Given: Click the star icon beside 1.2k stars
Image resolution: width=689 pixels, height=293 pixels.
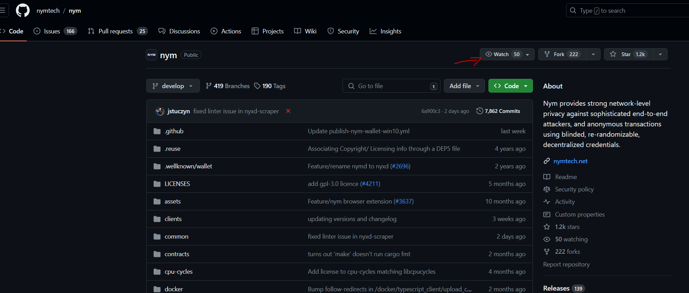Looking at the screenshot, I should 547,227.
